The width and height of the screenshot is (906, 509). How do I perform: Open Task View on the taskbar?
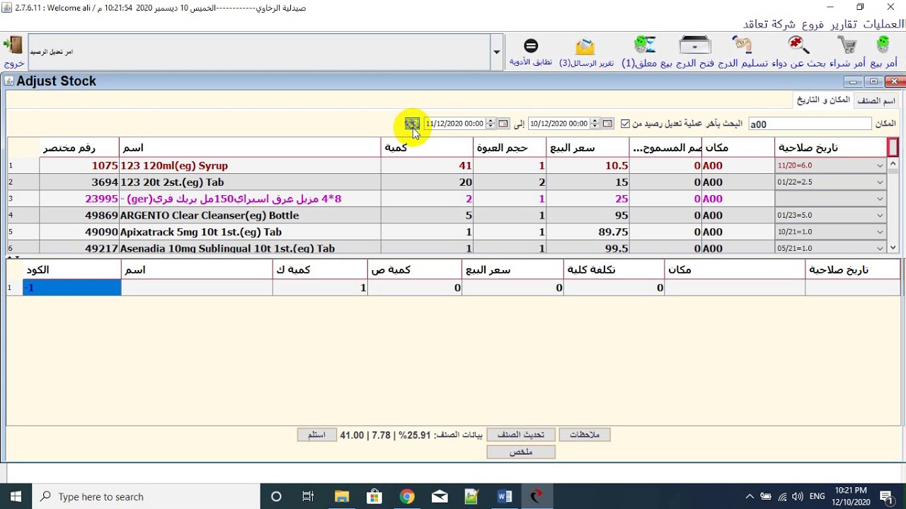(308, 496)
